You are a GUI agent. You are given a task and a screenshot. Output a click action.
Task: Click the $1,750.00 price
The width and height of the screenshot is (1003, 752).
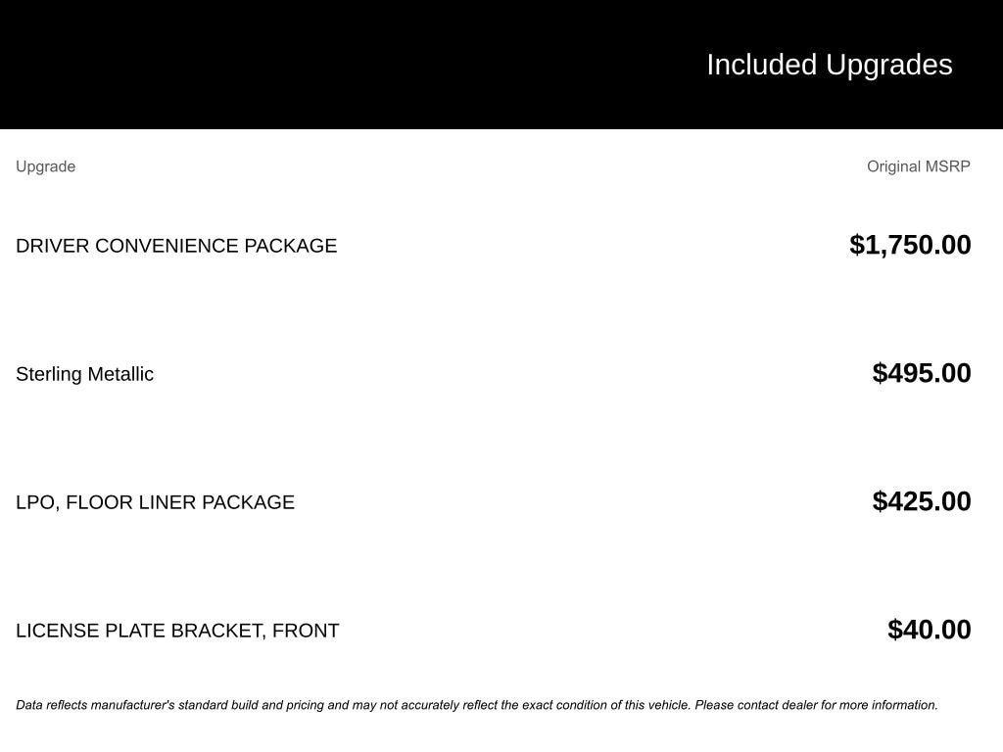910,245
